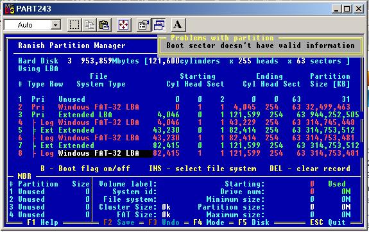Viewport: 369px width, 232px height.
Task: Click 'Boot sector doesn't have valid information' message
Action: pos(261,46)
